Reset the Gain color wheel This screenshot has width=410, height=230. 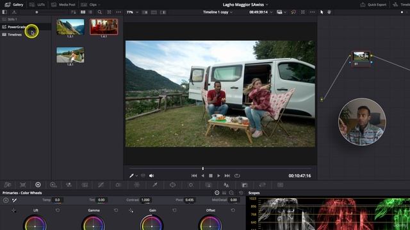(x=174, y=210)
